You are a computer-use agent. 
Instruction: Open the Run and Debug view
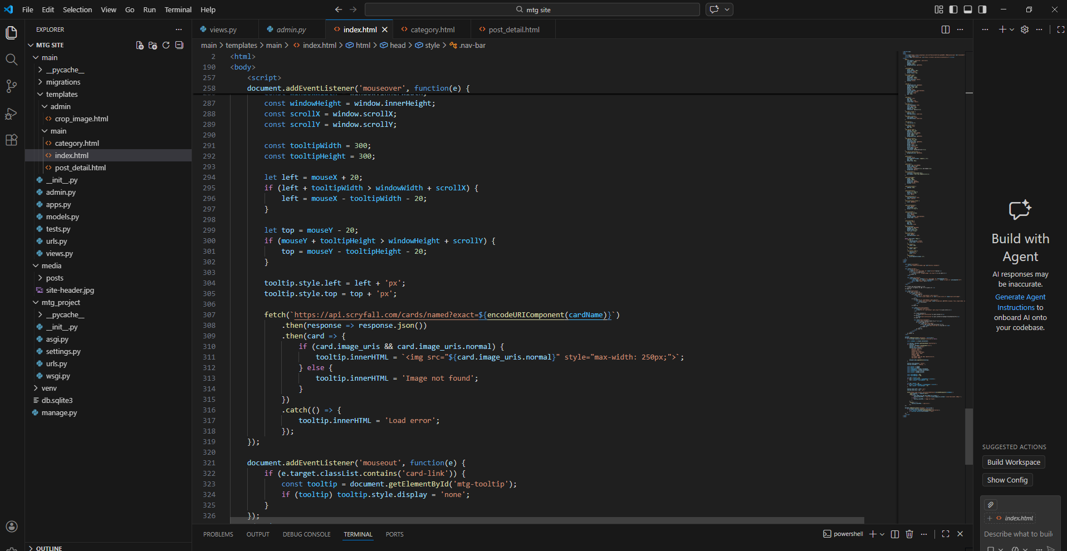[x=11, y=114]
